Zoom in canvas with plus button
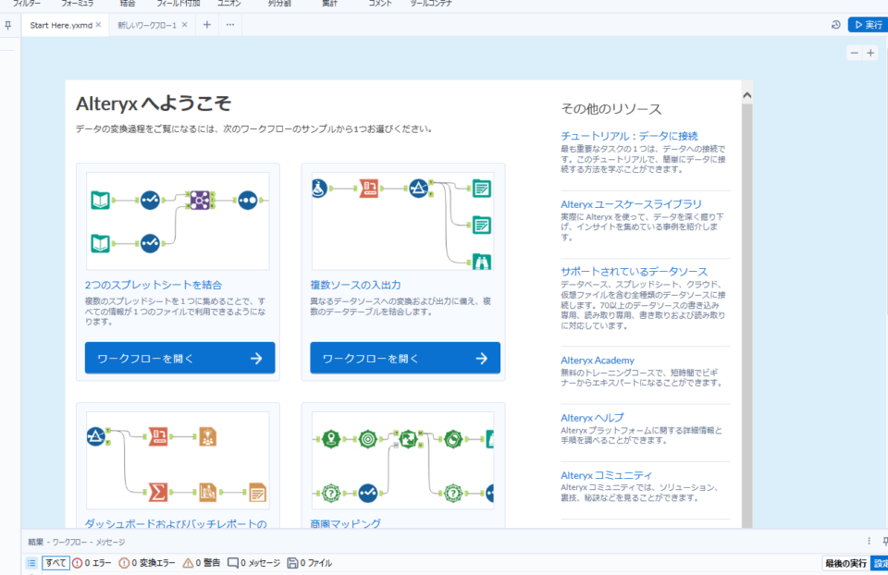 [870, 53]
